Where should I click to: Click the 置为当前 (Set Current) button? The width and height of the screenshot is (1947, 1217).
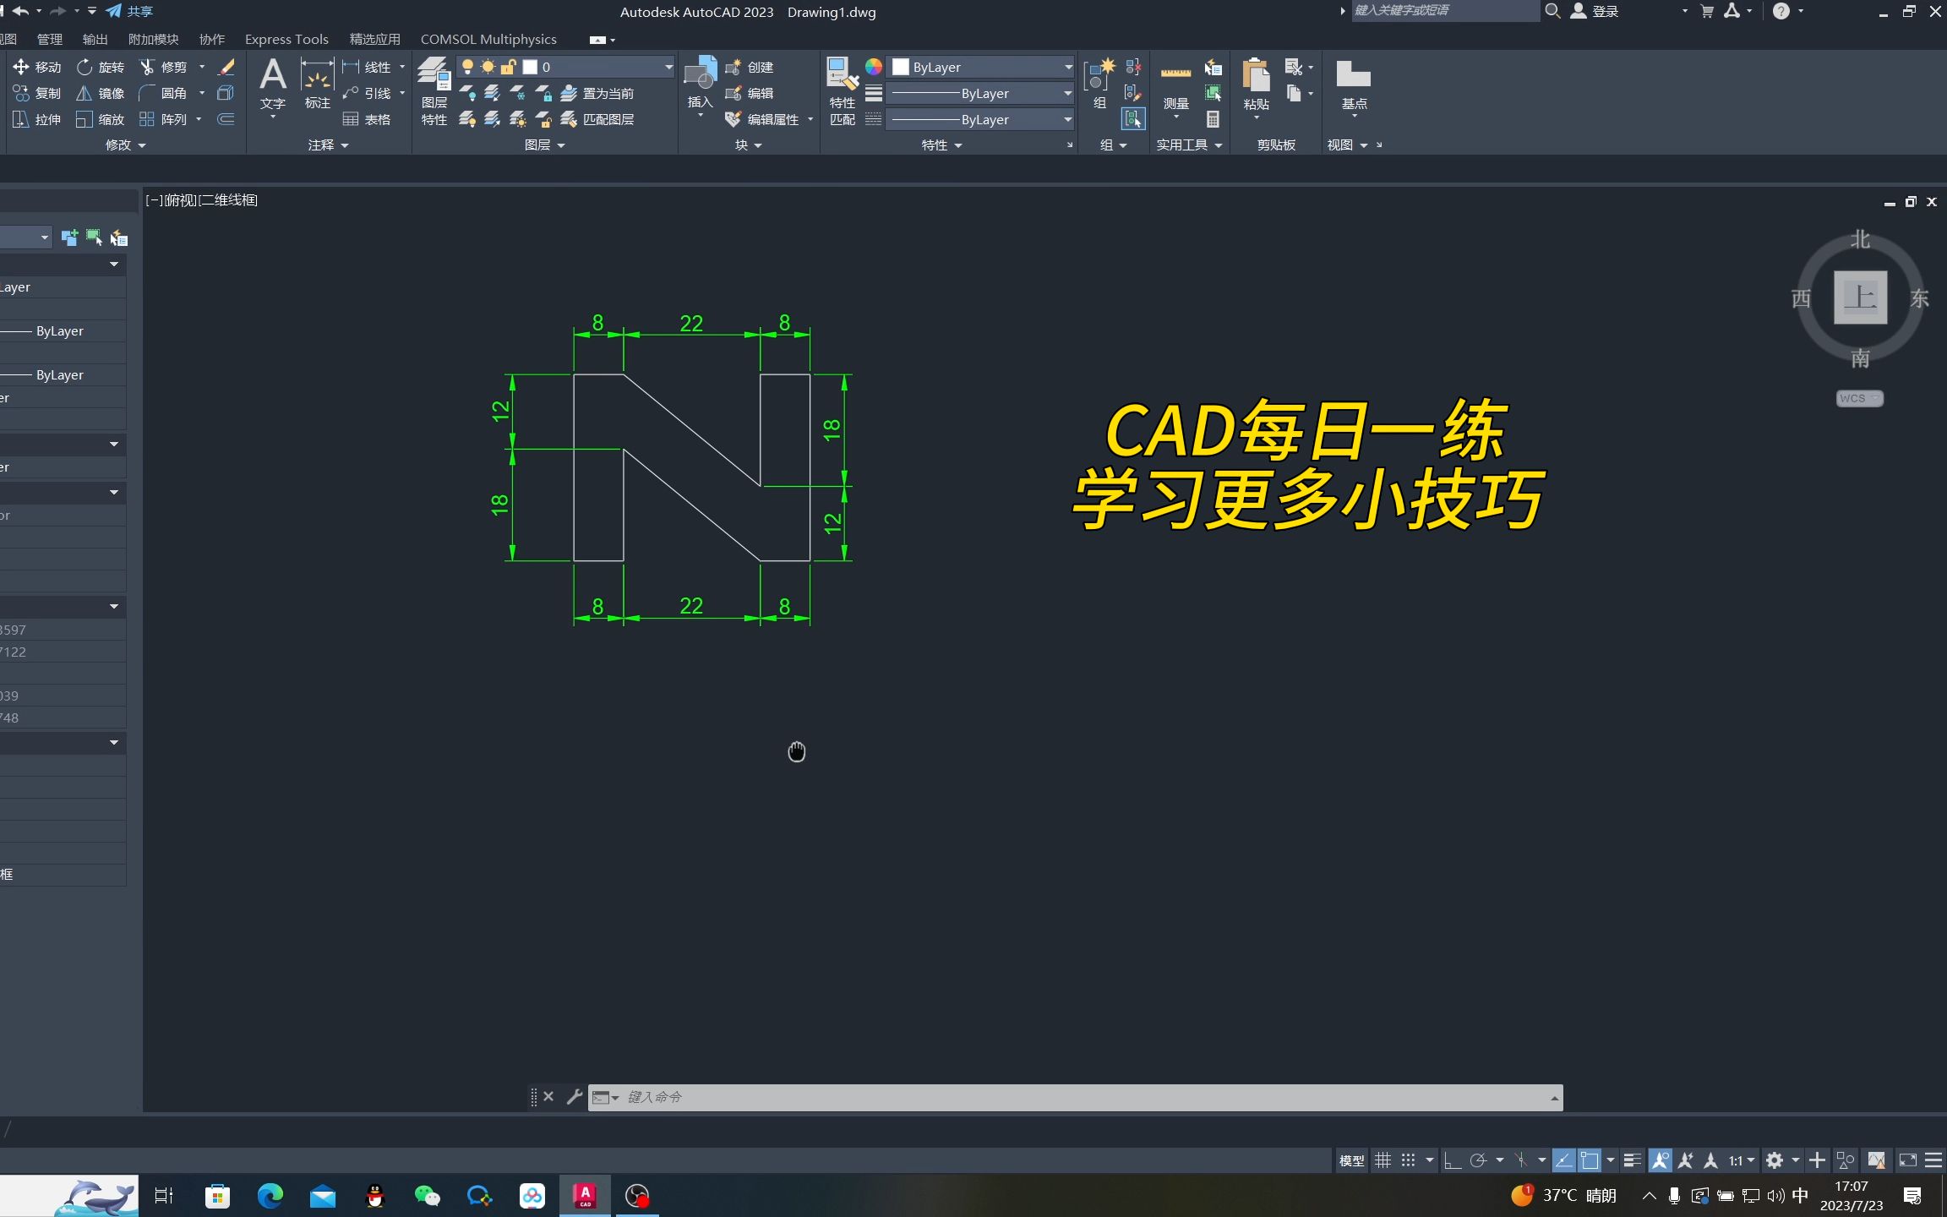607,93
